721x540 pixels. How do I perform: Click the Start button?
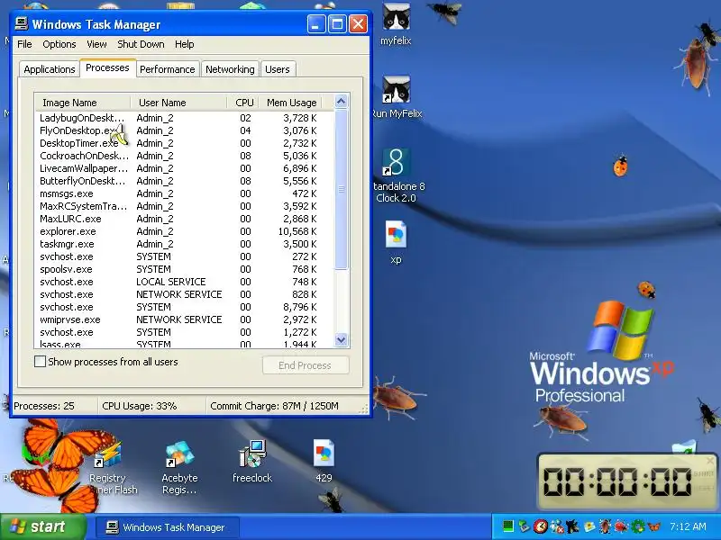pos(43,526)
